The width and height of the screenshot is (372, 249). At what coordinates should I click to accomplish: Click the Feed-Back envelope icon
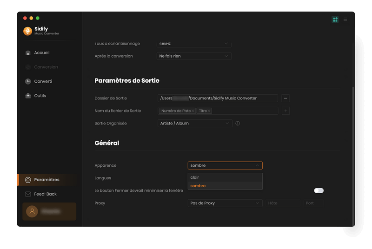[x=28, y=194]
